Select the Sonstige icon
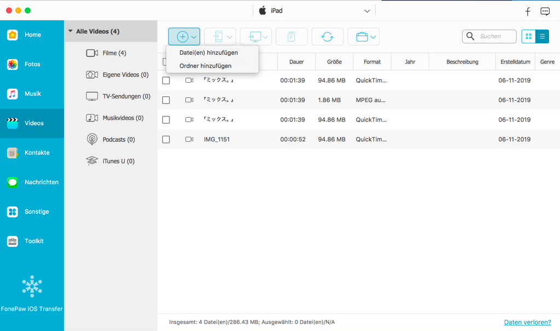Viewport: 560px width, 331px height. pyautogui.click(x=13, y=212)
